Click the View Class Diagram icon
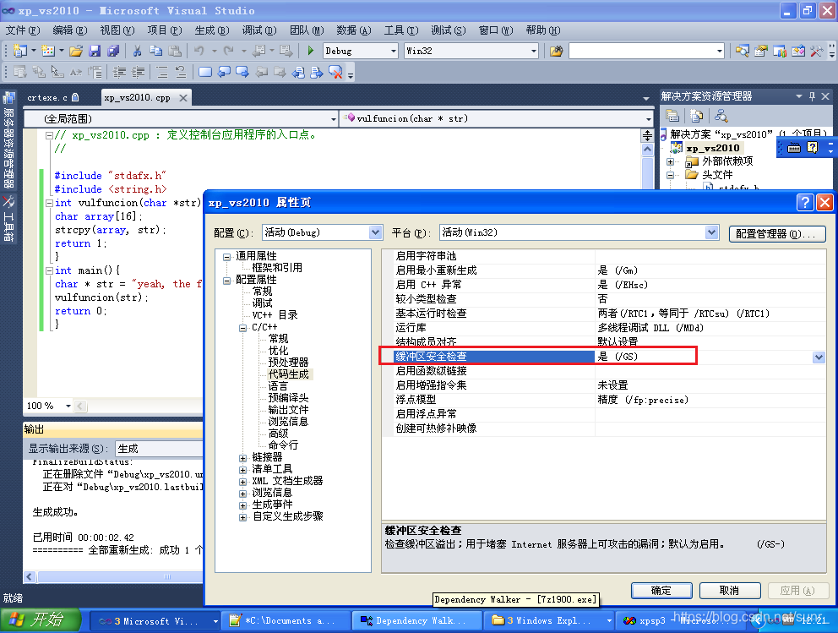 click(x=721, y=116)
